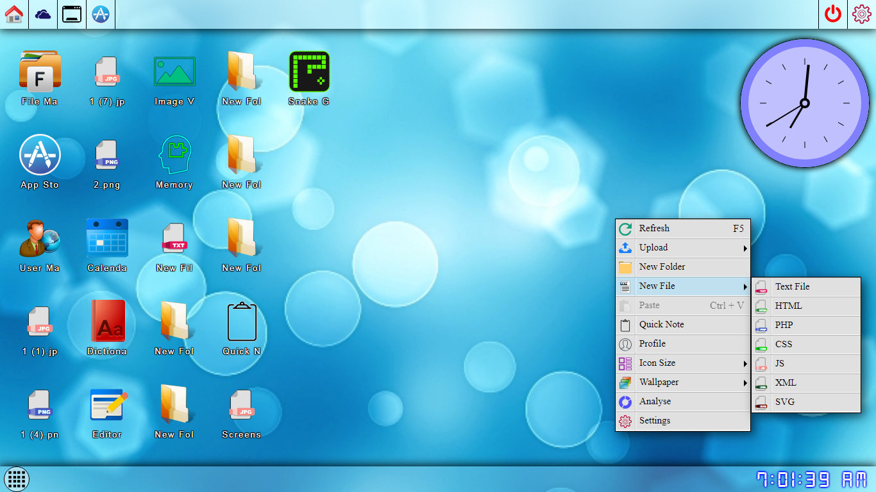Select Text File from New File submenu

tap(806, 287)
